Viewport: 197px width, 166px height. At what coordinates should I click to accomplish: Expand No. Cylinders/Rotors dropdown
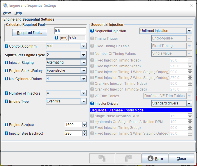tap(66, 79)
